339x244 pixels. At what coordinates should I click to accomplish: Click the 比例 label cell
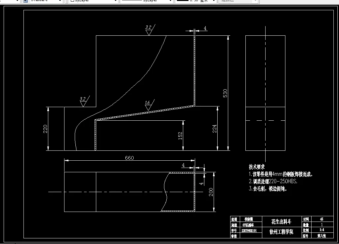(x=306, y=230)
